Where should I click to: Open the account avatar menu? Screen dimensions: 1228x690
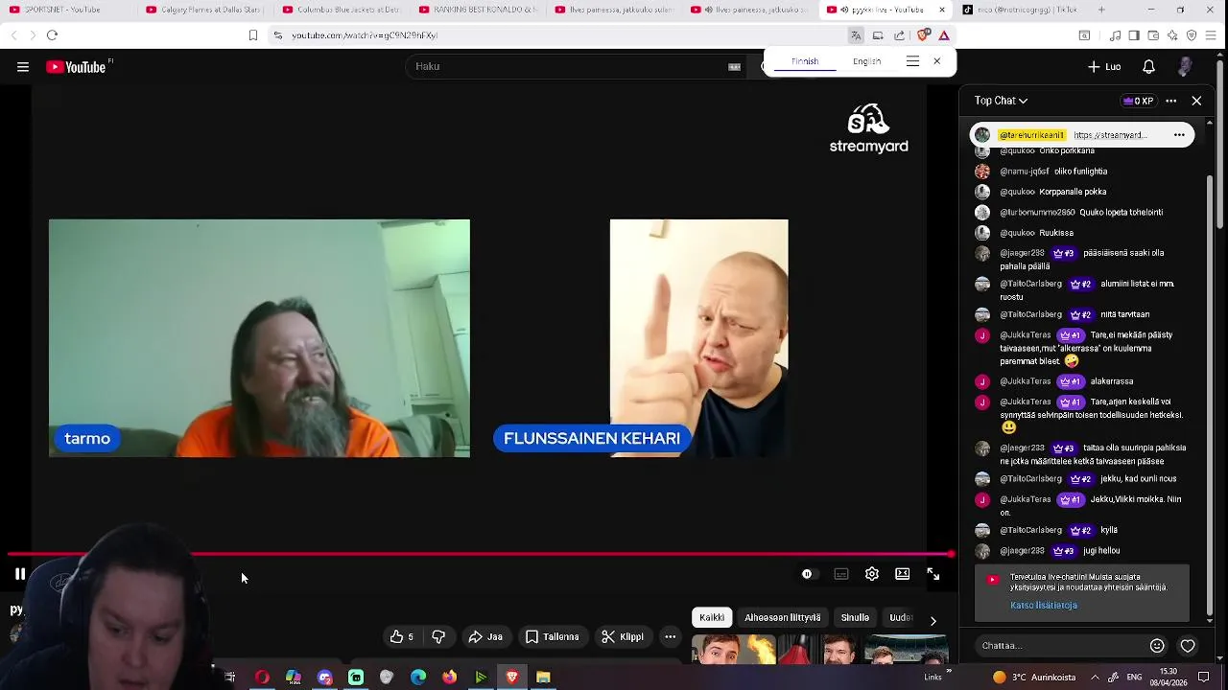click(x=1185, y=67)
